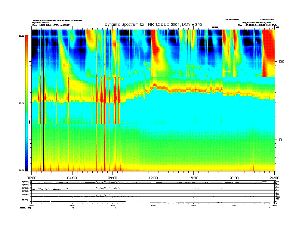Select the large 04:00 time axis label
The width and height of the screenshot is (296, 229).
click(72, 178)
